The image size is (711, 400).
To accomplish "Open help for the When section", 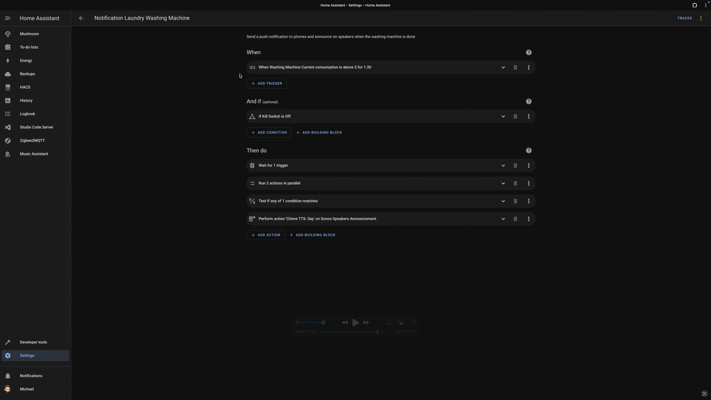I will (529, 52).
